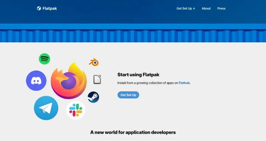Click the LibreOffice document icon
This screenshot has width=266, height=141.
click(x=97, y=79)
